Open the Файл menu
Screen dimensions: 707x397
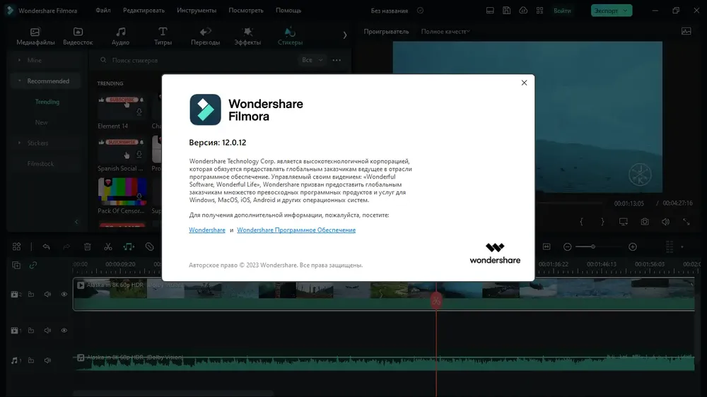click(x=103, y=11)
